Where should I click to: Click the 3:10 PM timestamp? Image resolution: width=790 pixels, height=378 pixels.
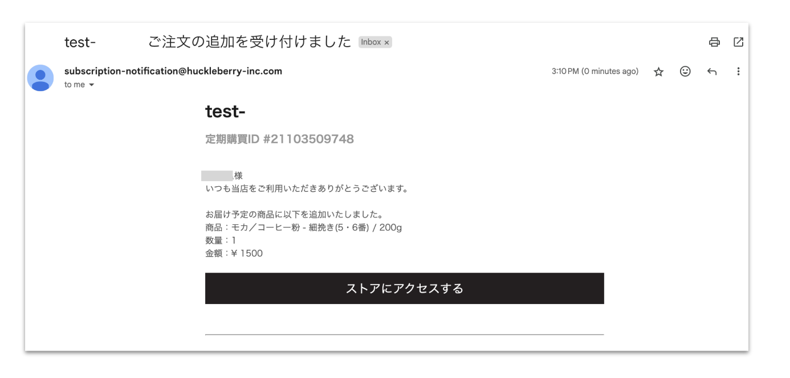pos(594,72)
